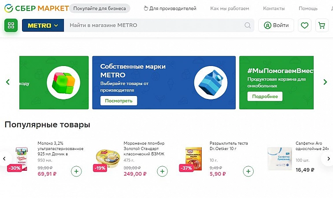Click the search magnifier icon
This screenshot has width=333, height=198.
pyautogui.click(x=248, y=26)
